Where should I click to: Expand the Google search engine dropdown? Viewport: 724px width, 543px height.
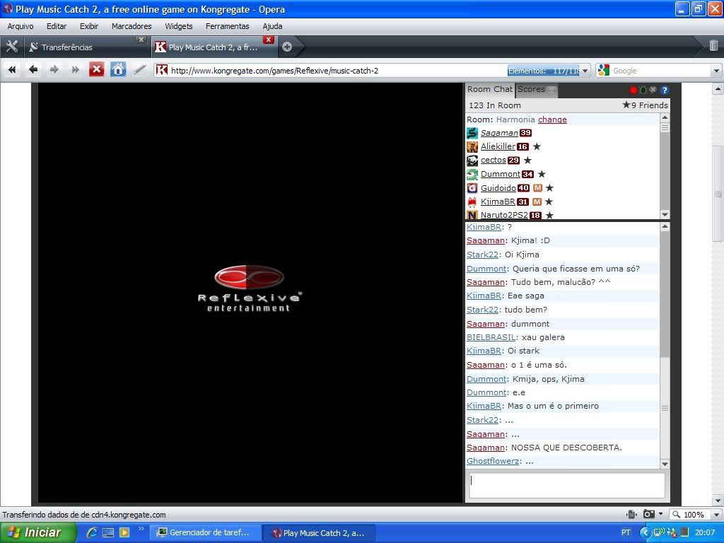(716, 71)
